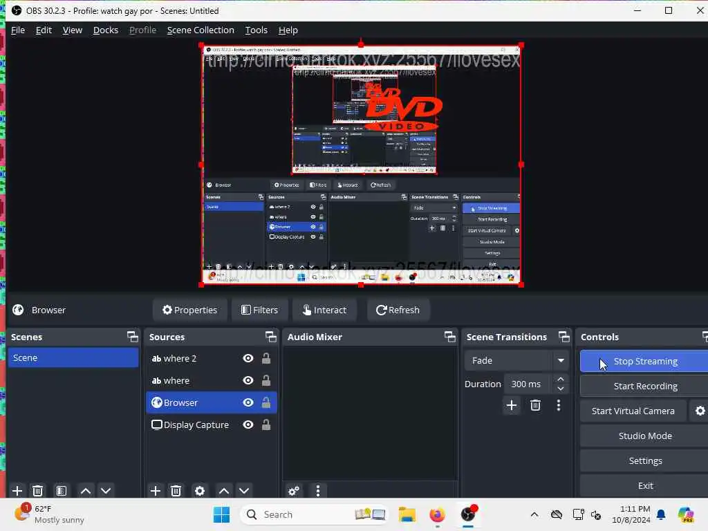Enable Studio Mode

click(x=645, y=436)
